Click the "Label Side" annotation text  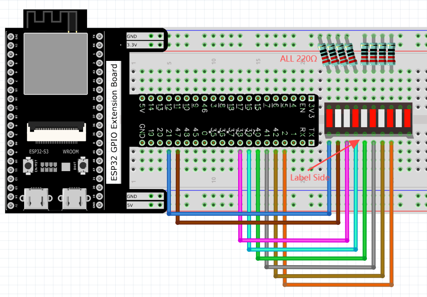pyautogui.click(x=309, y=177)
